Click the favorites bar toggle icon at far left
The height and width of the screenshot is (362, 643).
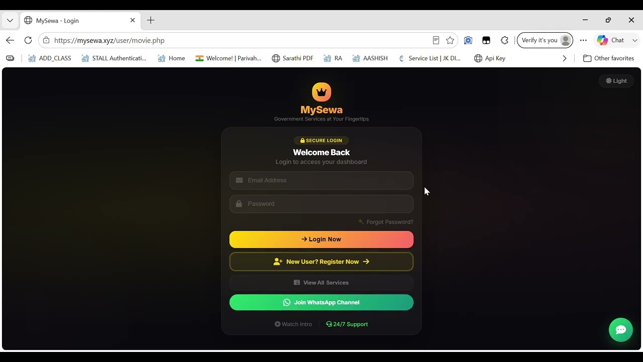10,58
